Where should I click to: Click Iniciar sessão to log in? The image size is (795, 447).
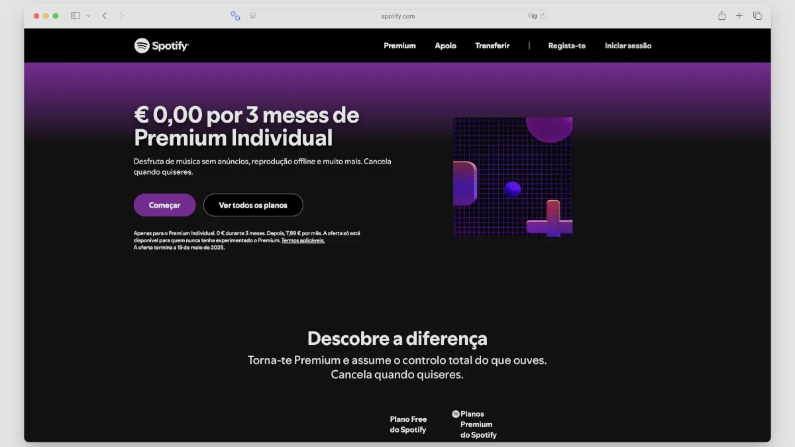point(627,46)
